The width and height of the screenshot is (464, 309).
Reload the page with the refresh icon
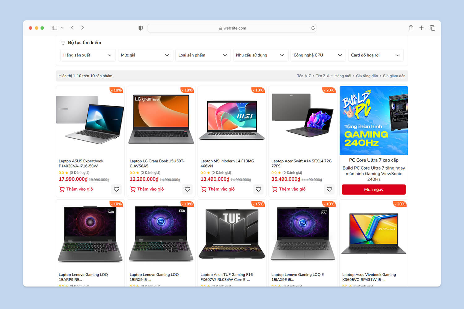coord(313,28)
